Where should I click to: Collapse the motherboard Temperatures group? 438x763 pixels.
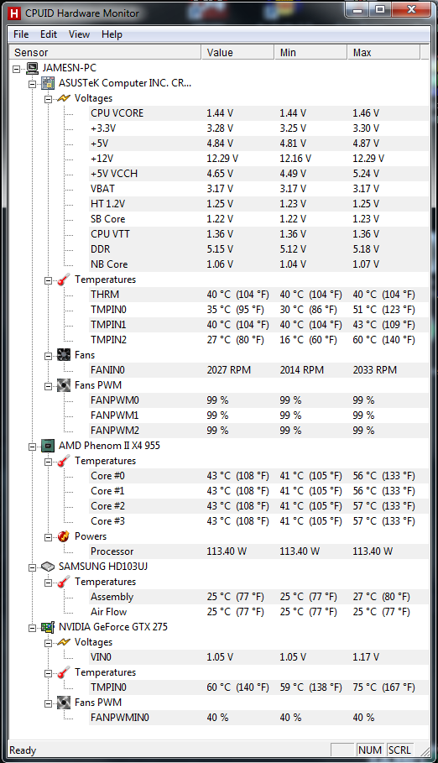point(48,280)
